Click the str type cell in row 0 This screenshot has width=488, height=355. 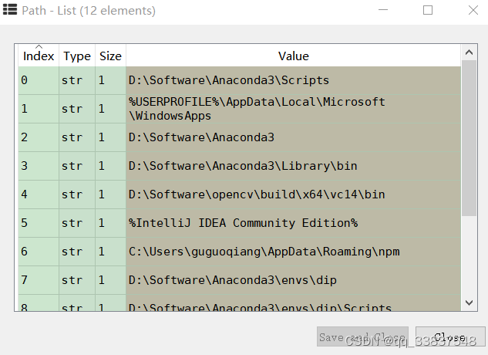(x=77, y=80)
